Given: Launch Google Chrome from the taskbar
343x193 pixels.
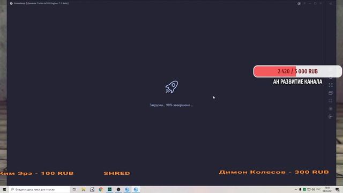Looking at the screenshot, I should [101, 189].
